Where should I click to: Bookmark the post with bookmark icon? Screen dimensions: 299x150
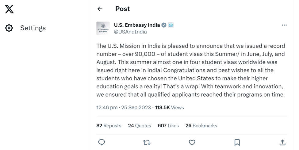(x=237, y=142)
